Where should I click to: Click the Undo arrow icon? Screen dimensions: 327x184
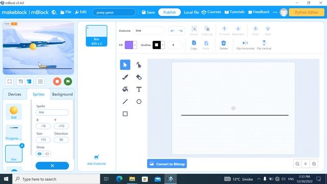(172, 31)
